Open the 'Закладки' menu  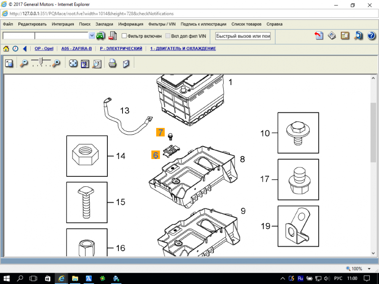tap(104, 24)
